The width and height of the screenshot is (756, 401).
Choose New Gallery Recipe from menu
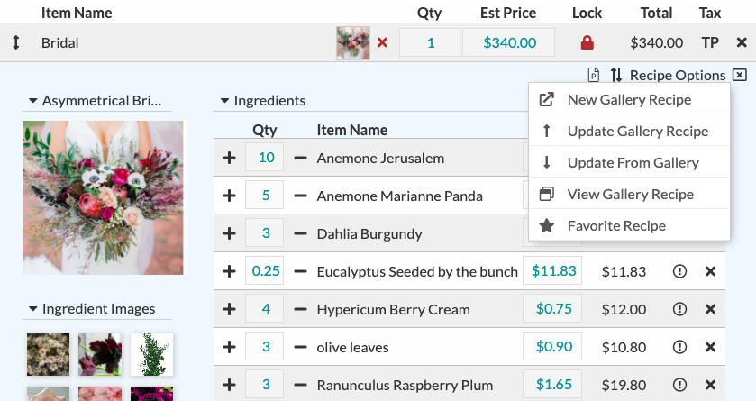pos(629,100)
